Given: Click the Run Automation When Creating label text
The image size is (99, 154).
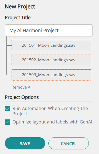Looking at the screenshot, I should (50, 111).
